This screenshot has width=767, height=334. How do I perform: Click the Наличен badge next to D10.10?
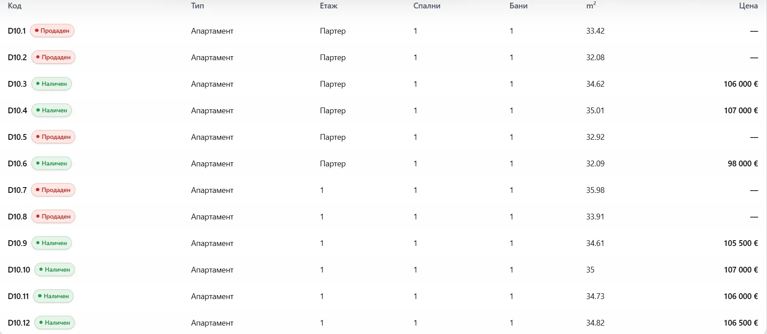54,270
